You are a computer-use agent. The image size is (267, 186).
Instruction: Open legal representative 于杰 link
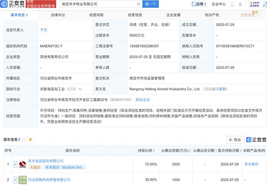[43, 30]
